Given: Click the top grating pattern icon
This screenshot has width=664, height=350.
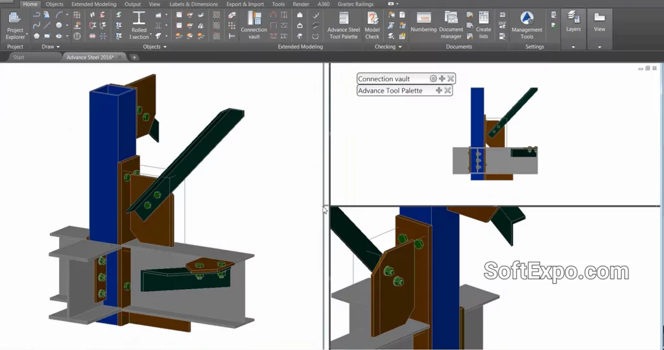Looking at the screenshot, I should pyautogui.click(x=217, y=15).
